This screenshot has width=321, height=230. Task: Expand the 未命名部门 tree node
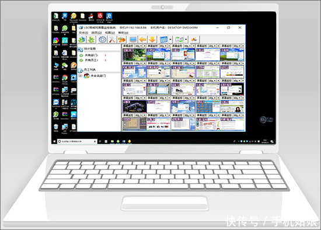pos(81,76)
